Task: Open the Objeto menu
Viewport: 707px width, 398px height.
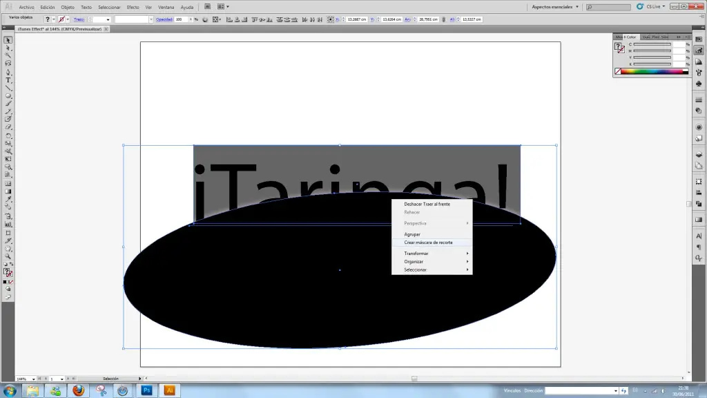Action: [x=68, y=7]
